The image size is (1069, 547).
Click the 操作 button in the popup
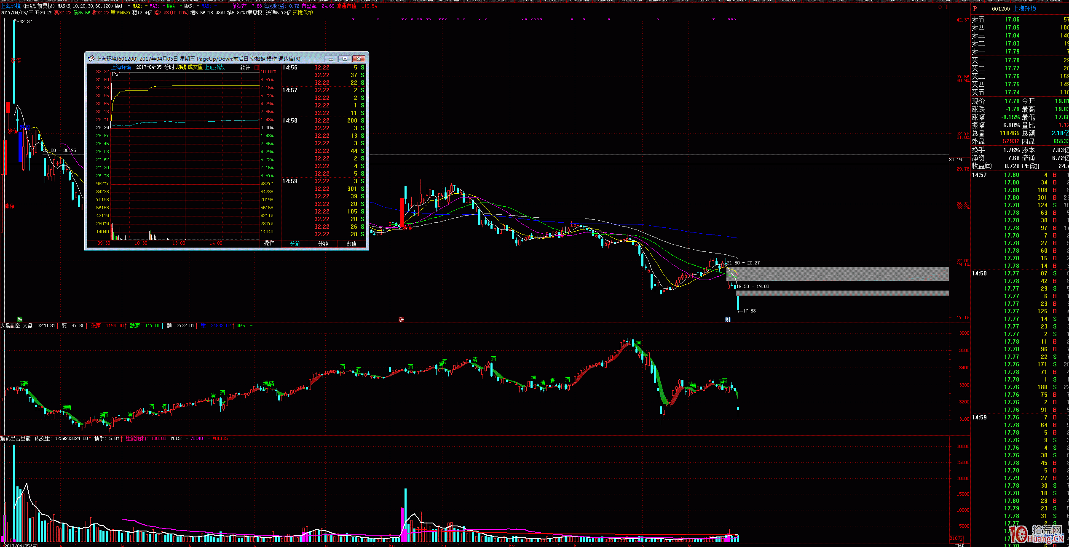(x=269, y=243)
